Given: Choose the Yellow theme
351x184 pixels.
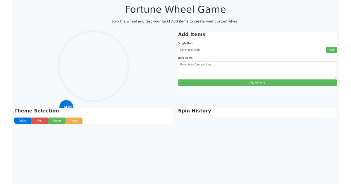Looking at the screenshot, I should (x=74, y=121).
